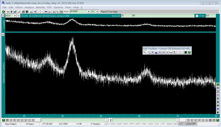Expand the Cu anode dropdown
Image resolution: width=221 pixels, height=127 pixels.
97,12
